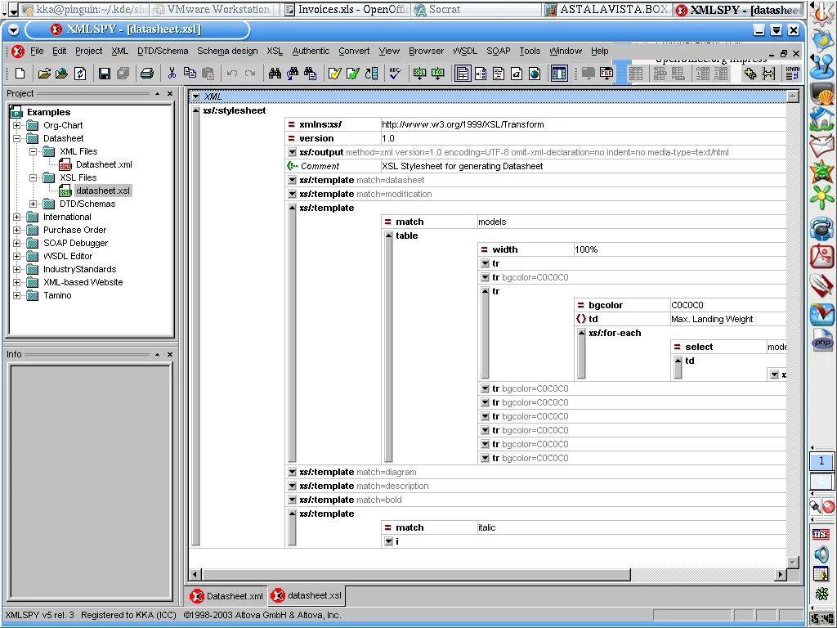Expand the DTD/Schemas folder
This screenshot has width=837, height=628.
(x=33, y=204)
